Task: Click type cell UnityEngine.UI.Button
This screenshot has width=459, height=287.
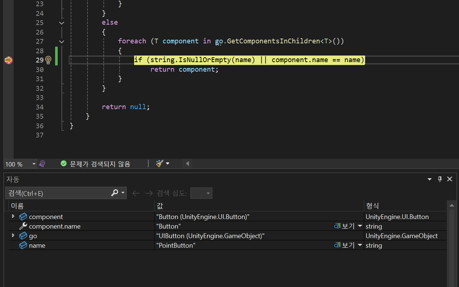Action: (x=397, y=217)
